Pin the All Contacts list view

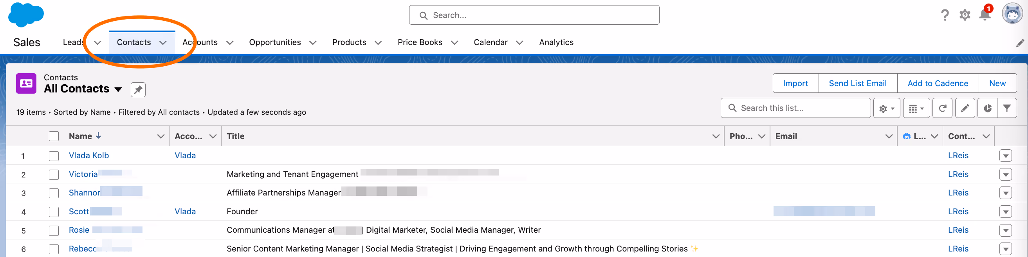(x=138, y=89)
